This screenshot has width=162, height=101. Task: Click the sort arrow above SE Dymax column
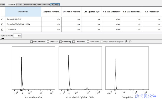coord(51,7)
